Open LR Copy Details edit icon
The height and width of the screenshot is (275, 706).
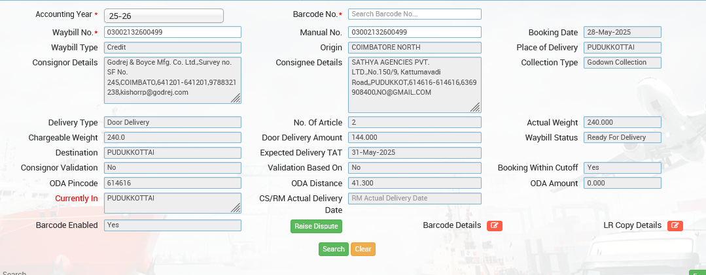pyautogui.click(x=675, y=226)
